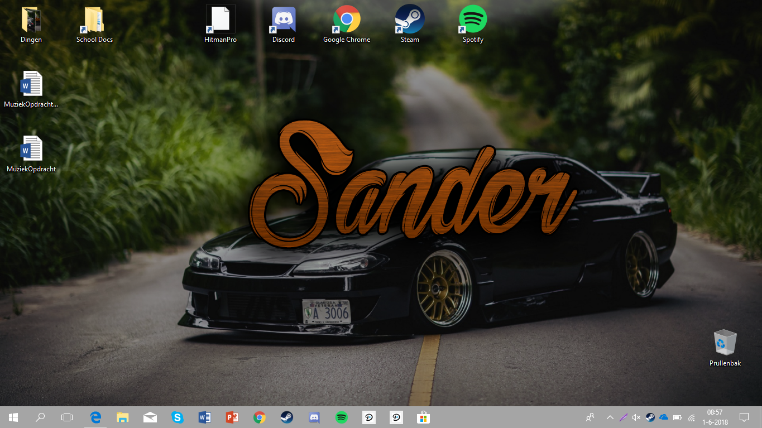Open Wi-Fi network tray icon
762x428 pixels.
click(x=691, y=417)
